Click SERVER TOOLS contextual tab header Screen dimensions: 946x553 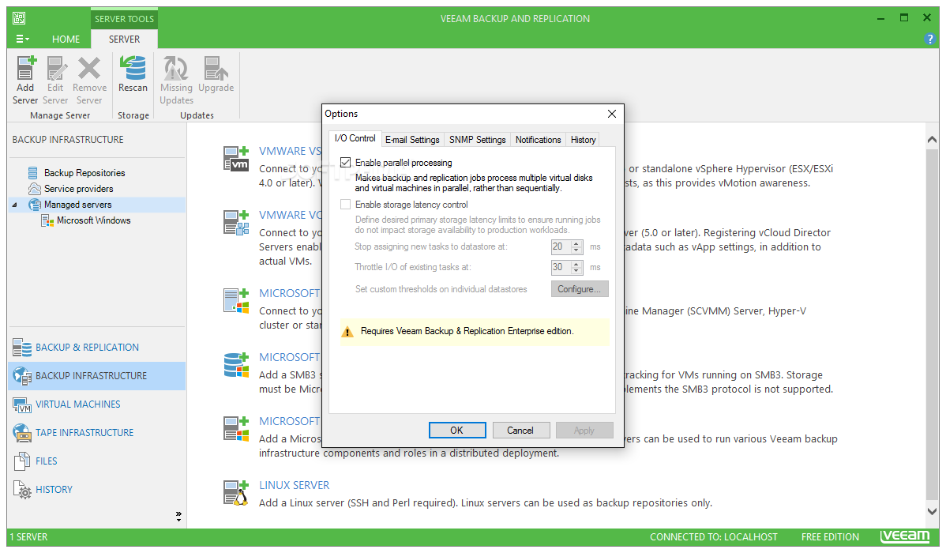[x=124, y=19]
